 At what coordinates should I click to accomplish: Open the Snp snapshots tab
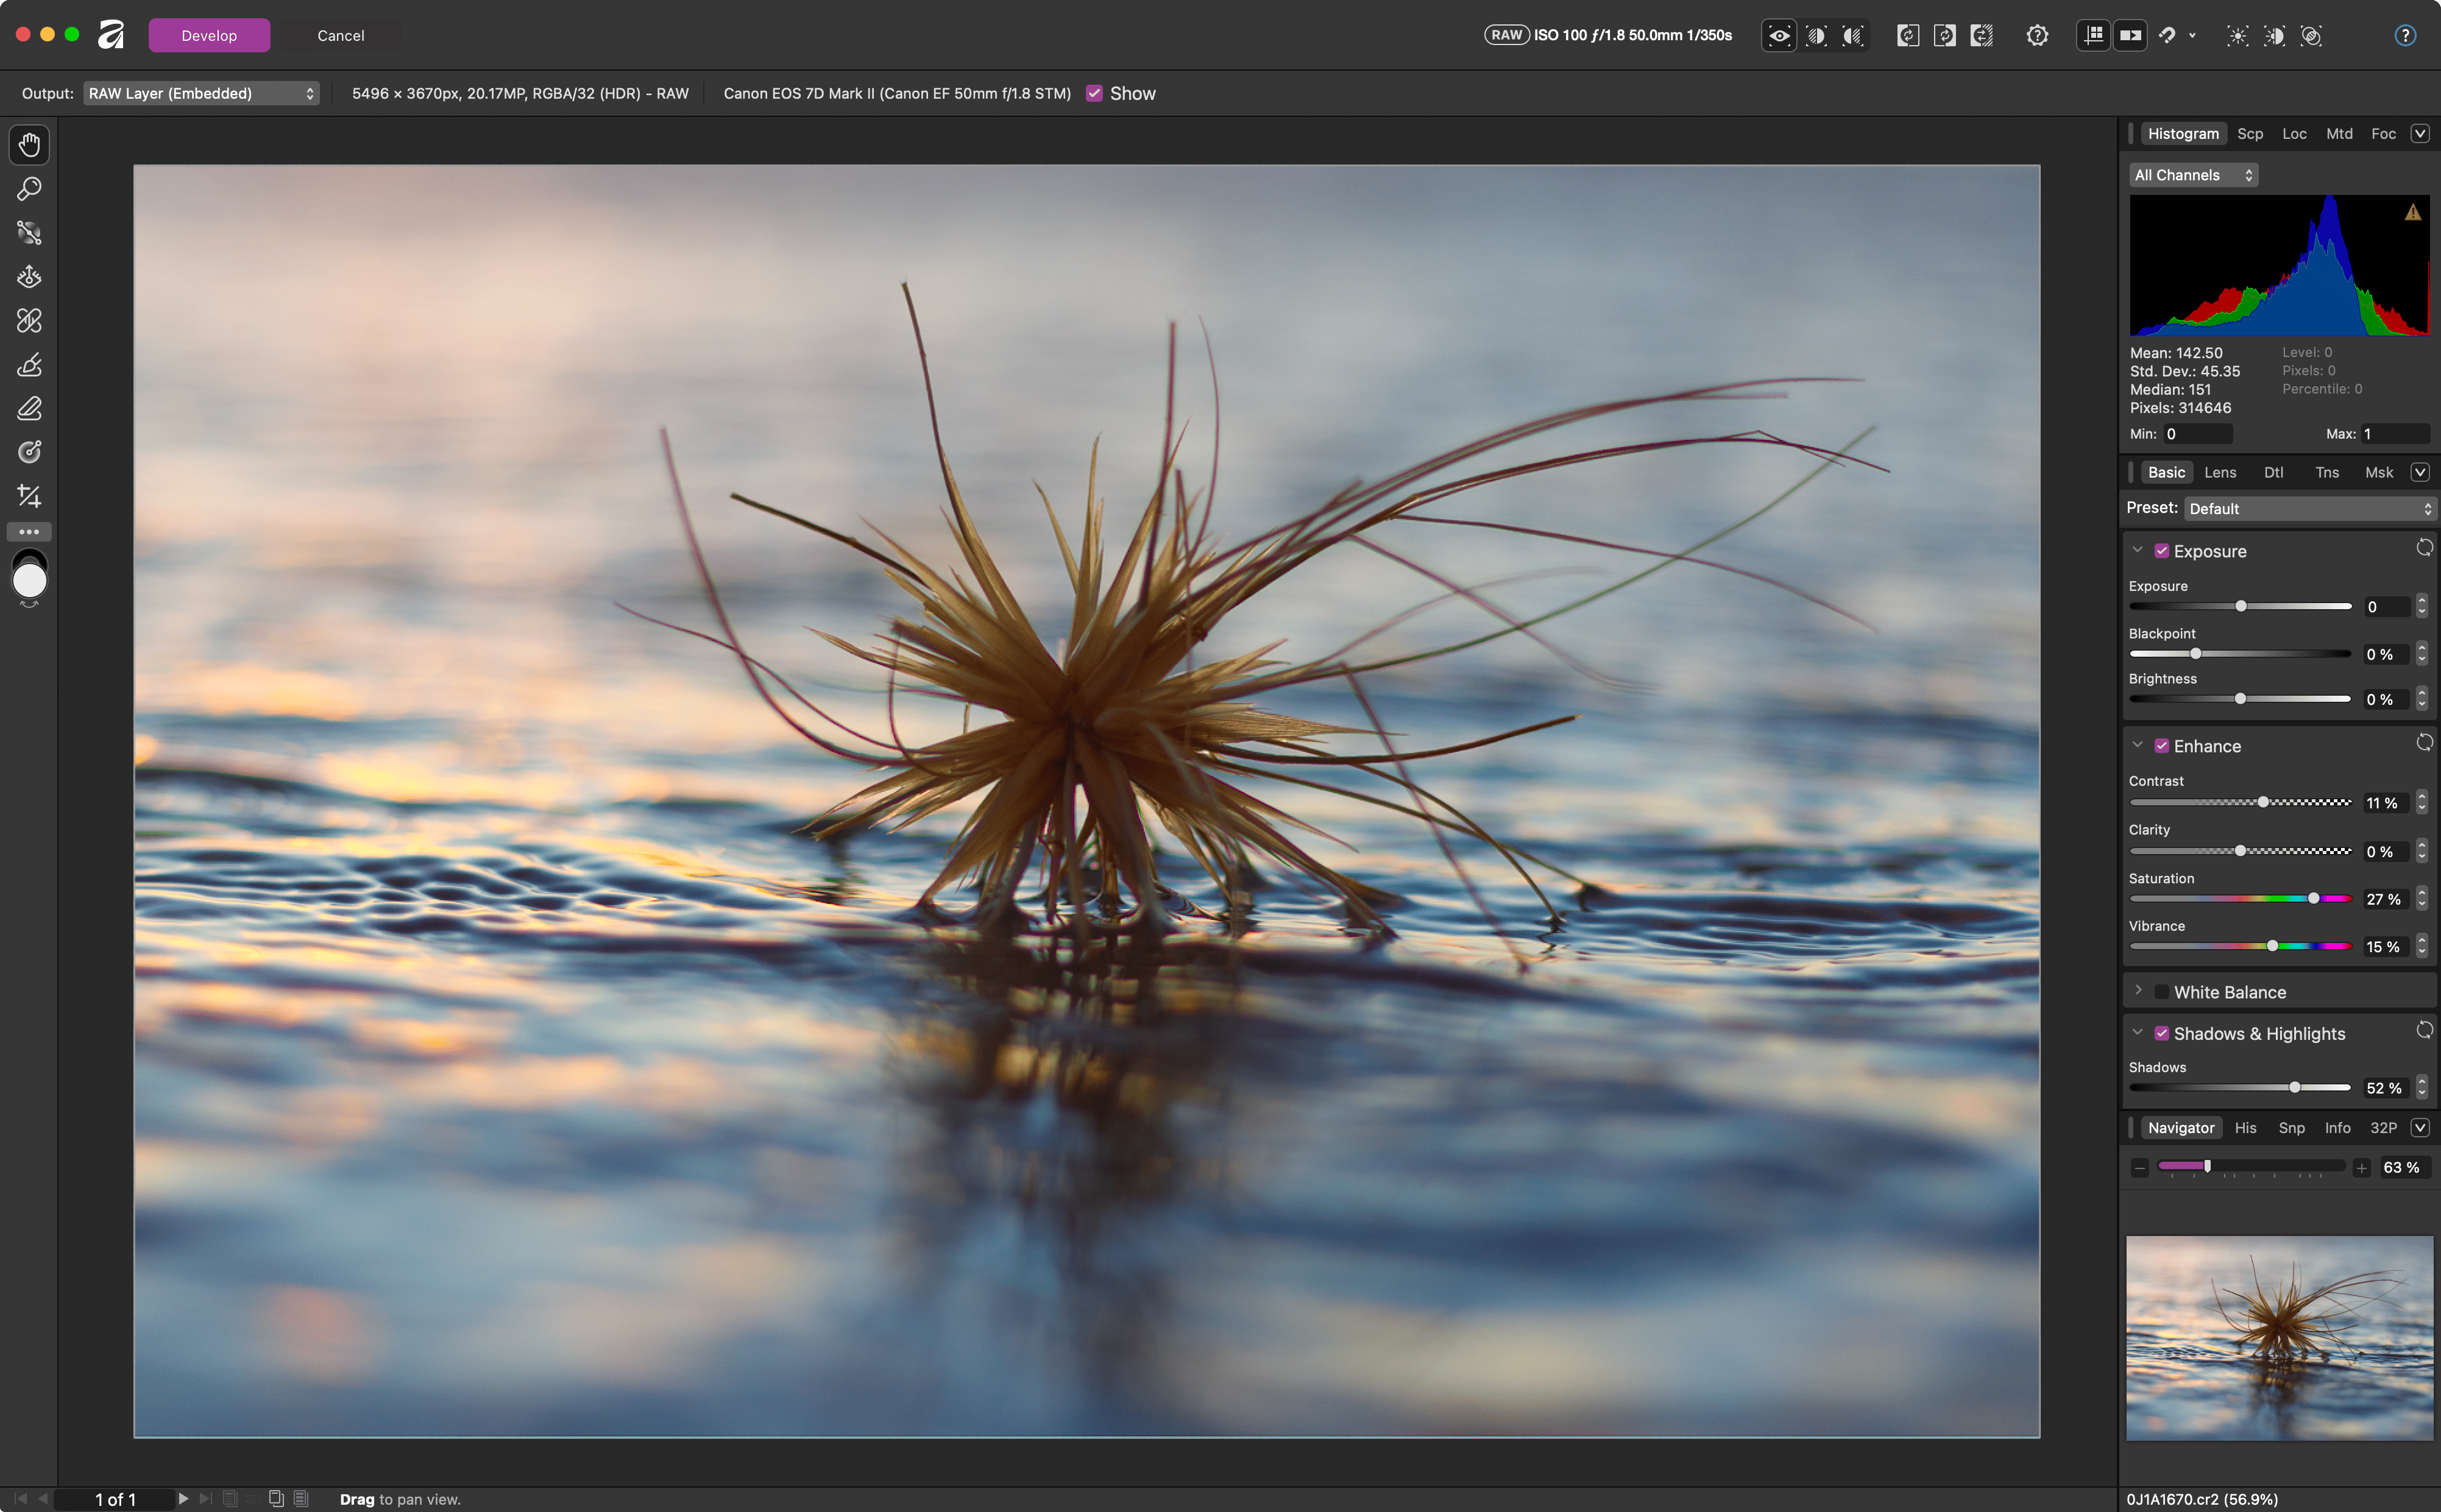2291,1128
